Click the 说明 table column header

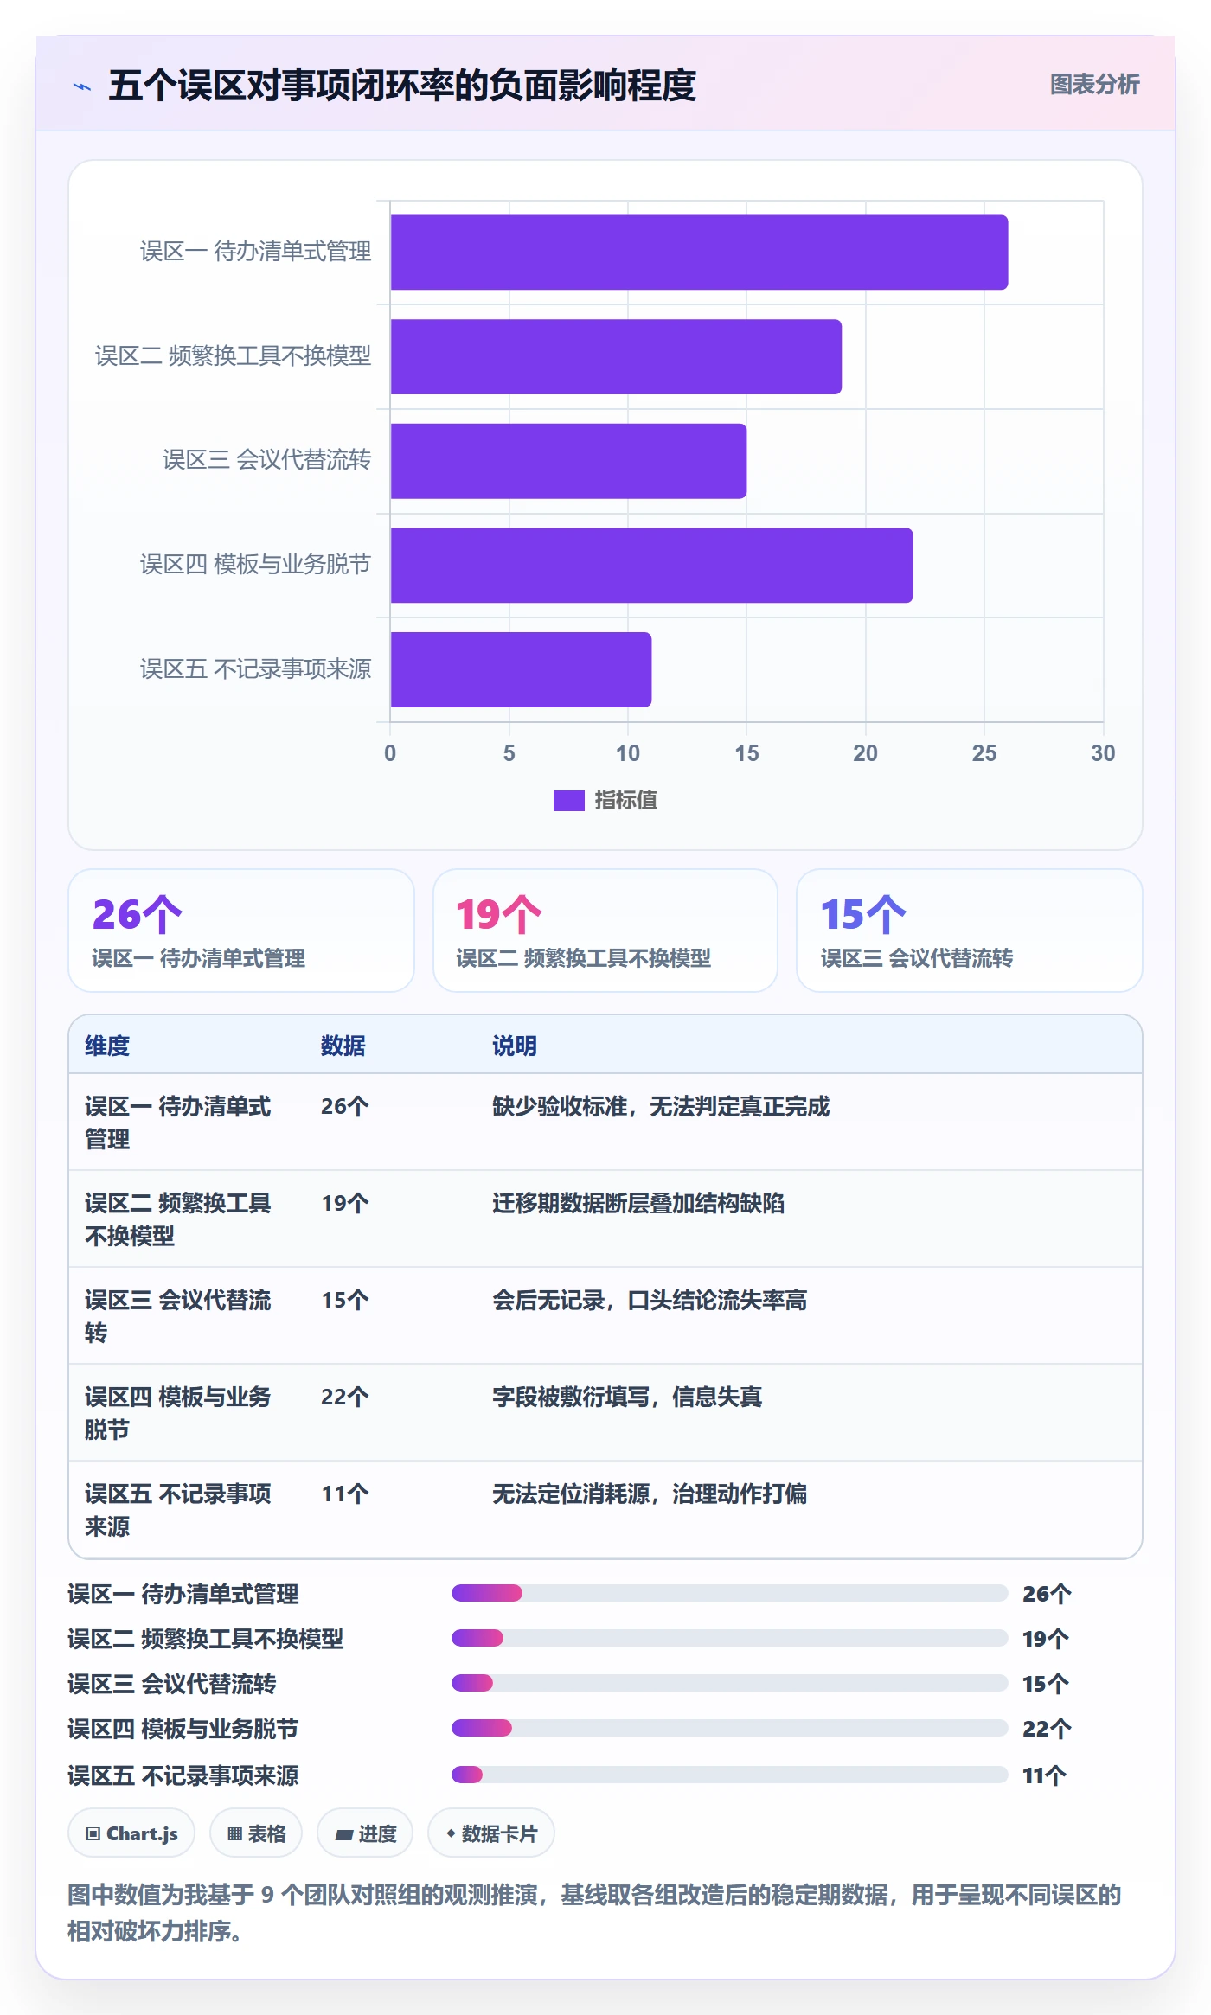point(515,1046)
